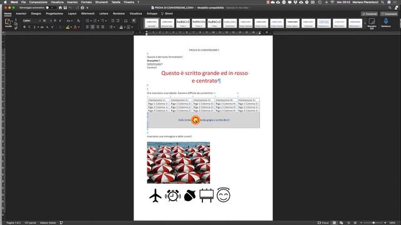
Task: Switch to the Inserisci ribbon tab
Action: pyautogui.click(x=21, y=14)
